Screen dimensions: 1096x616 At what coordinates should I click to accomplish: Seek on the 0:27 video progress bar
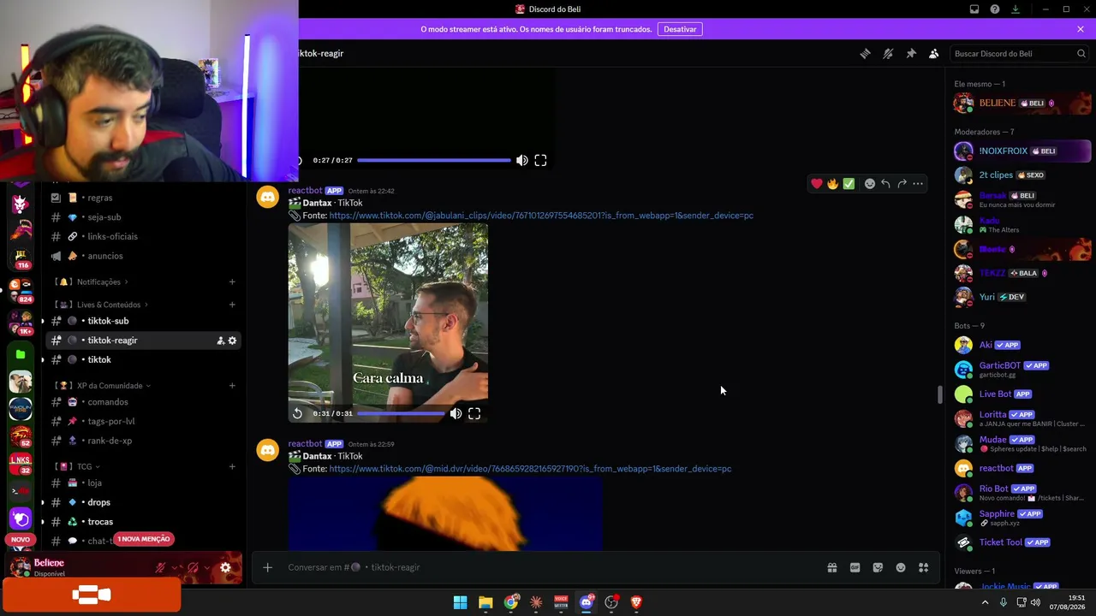434,160
